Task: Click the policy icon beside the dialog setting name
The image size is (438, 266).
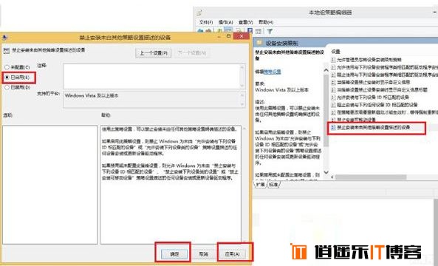Action: (6, 50)
